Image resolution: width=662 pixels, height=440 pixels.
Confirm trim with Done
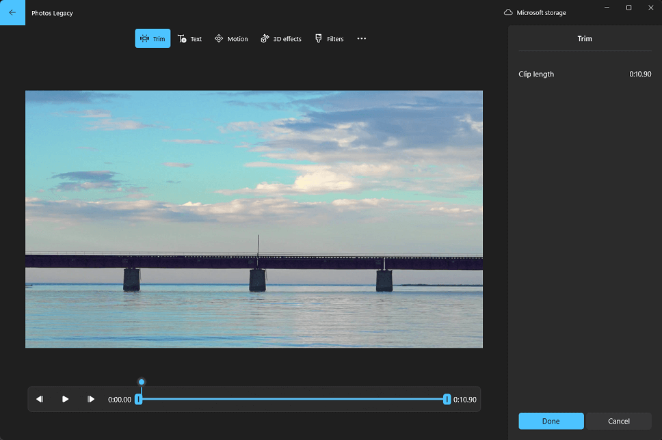551,421
